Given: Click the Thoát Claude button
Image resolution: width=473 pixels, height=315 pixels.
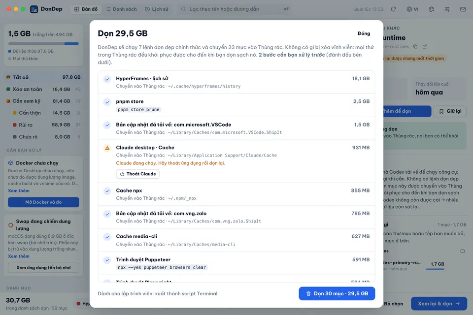Looking at the screenshot, I should click(138, 174).
